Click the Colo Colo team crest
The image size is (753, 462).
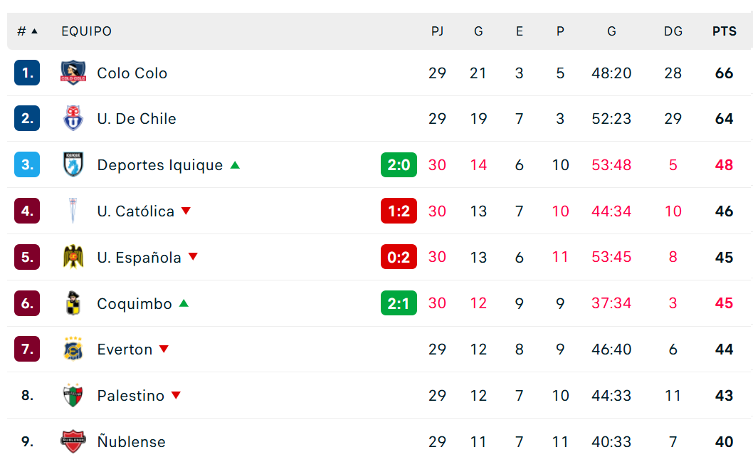(x=73, y=73)
